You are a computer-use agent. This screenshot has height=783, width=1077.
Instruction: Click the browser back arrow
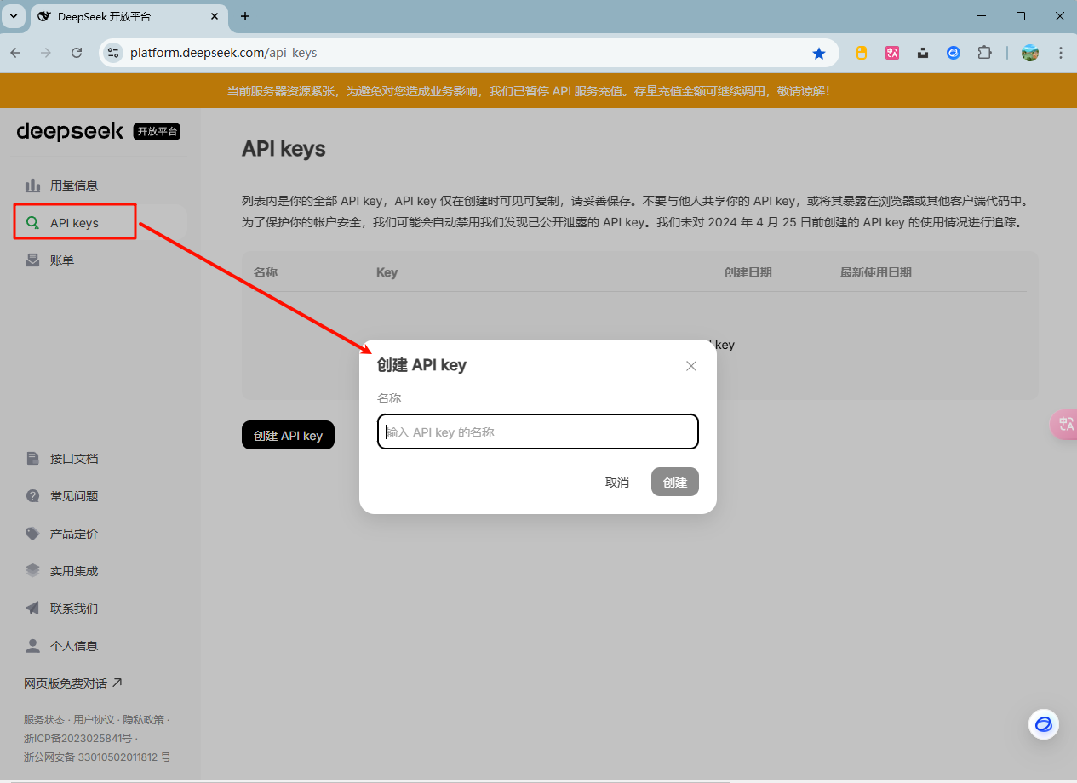[x=15, y=53]
